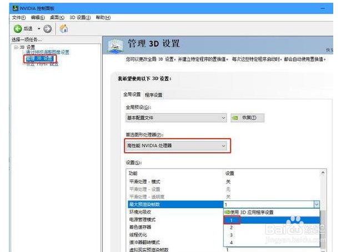Click the 设置 column header

(272, 173)
